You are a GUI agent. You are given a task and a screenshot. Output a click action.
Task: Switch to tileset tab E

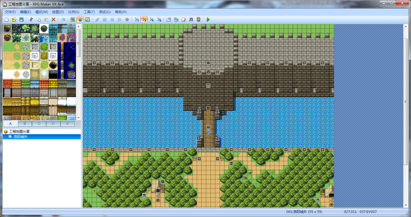point(68,124)
